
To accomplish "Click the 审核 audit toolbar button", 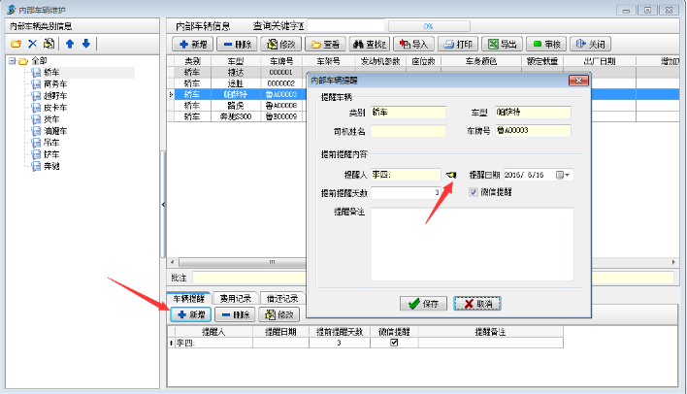I will coord(545,44).
